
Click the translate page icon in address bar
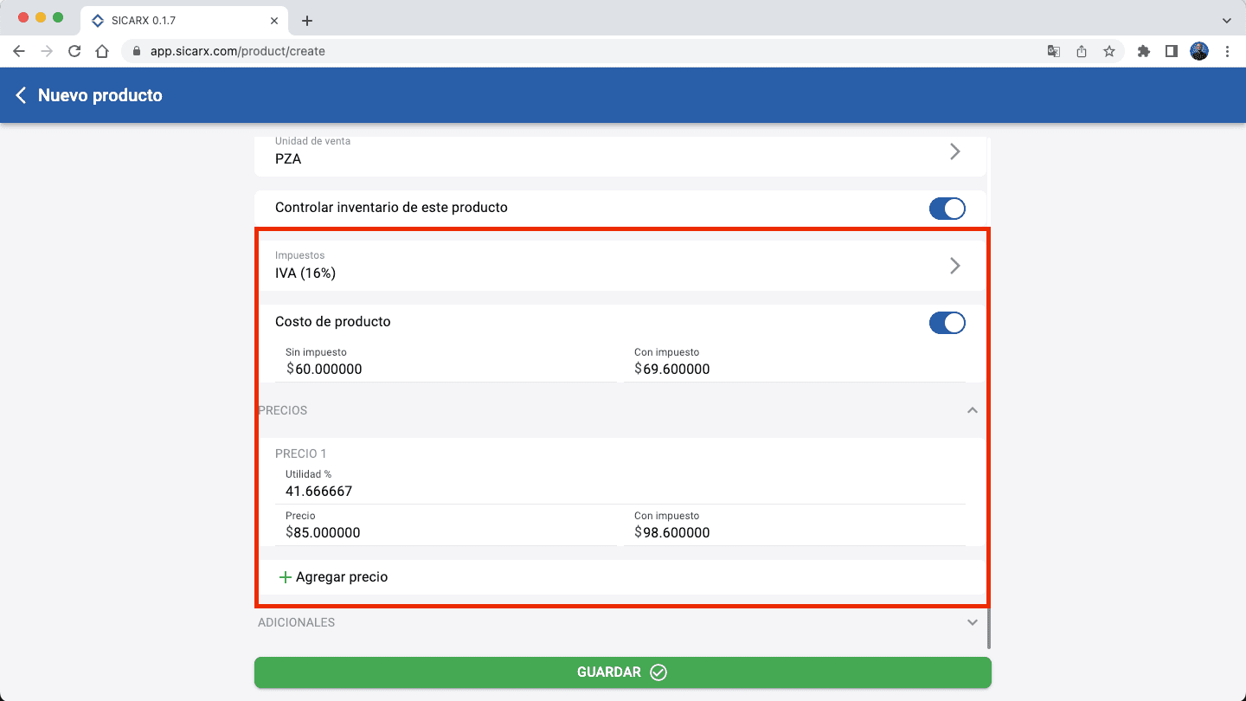tap(1054, 51)
